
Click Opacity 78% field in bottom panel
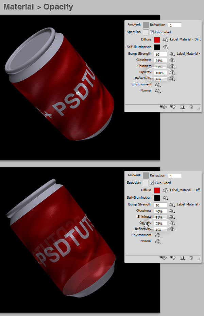click(160, 224)
